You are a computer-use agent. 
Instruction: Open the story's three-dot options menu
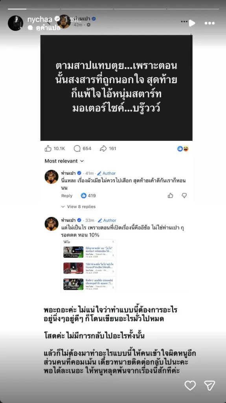coord(209,23)
